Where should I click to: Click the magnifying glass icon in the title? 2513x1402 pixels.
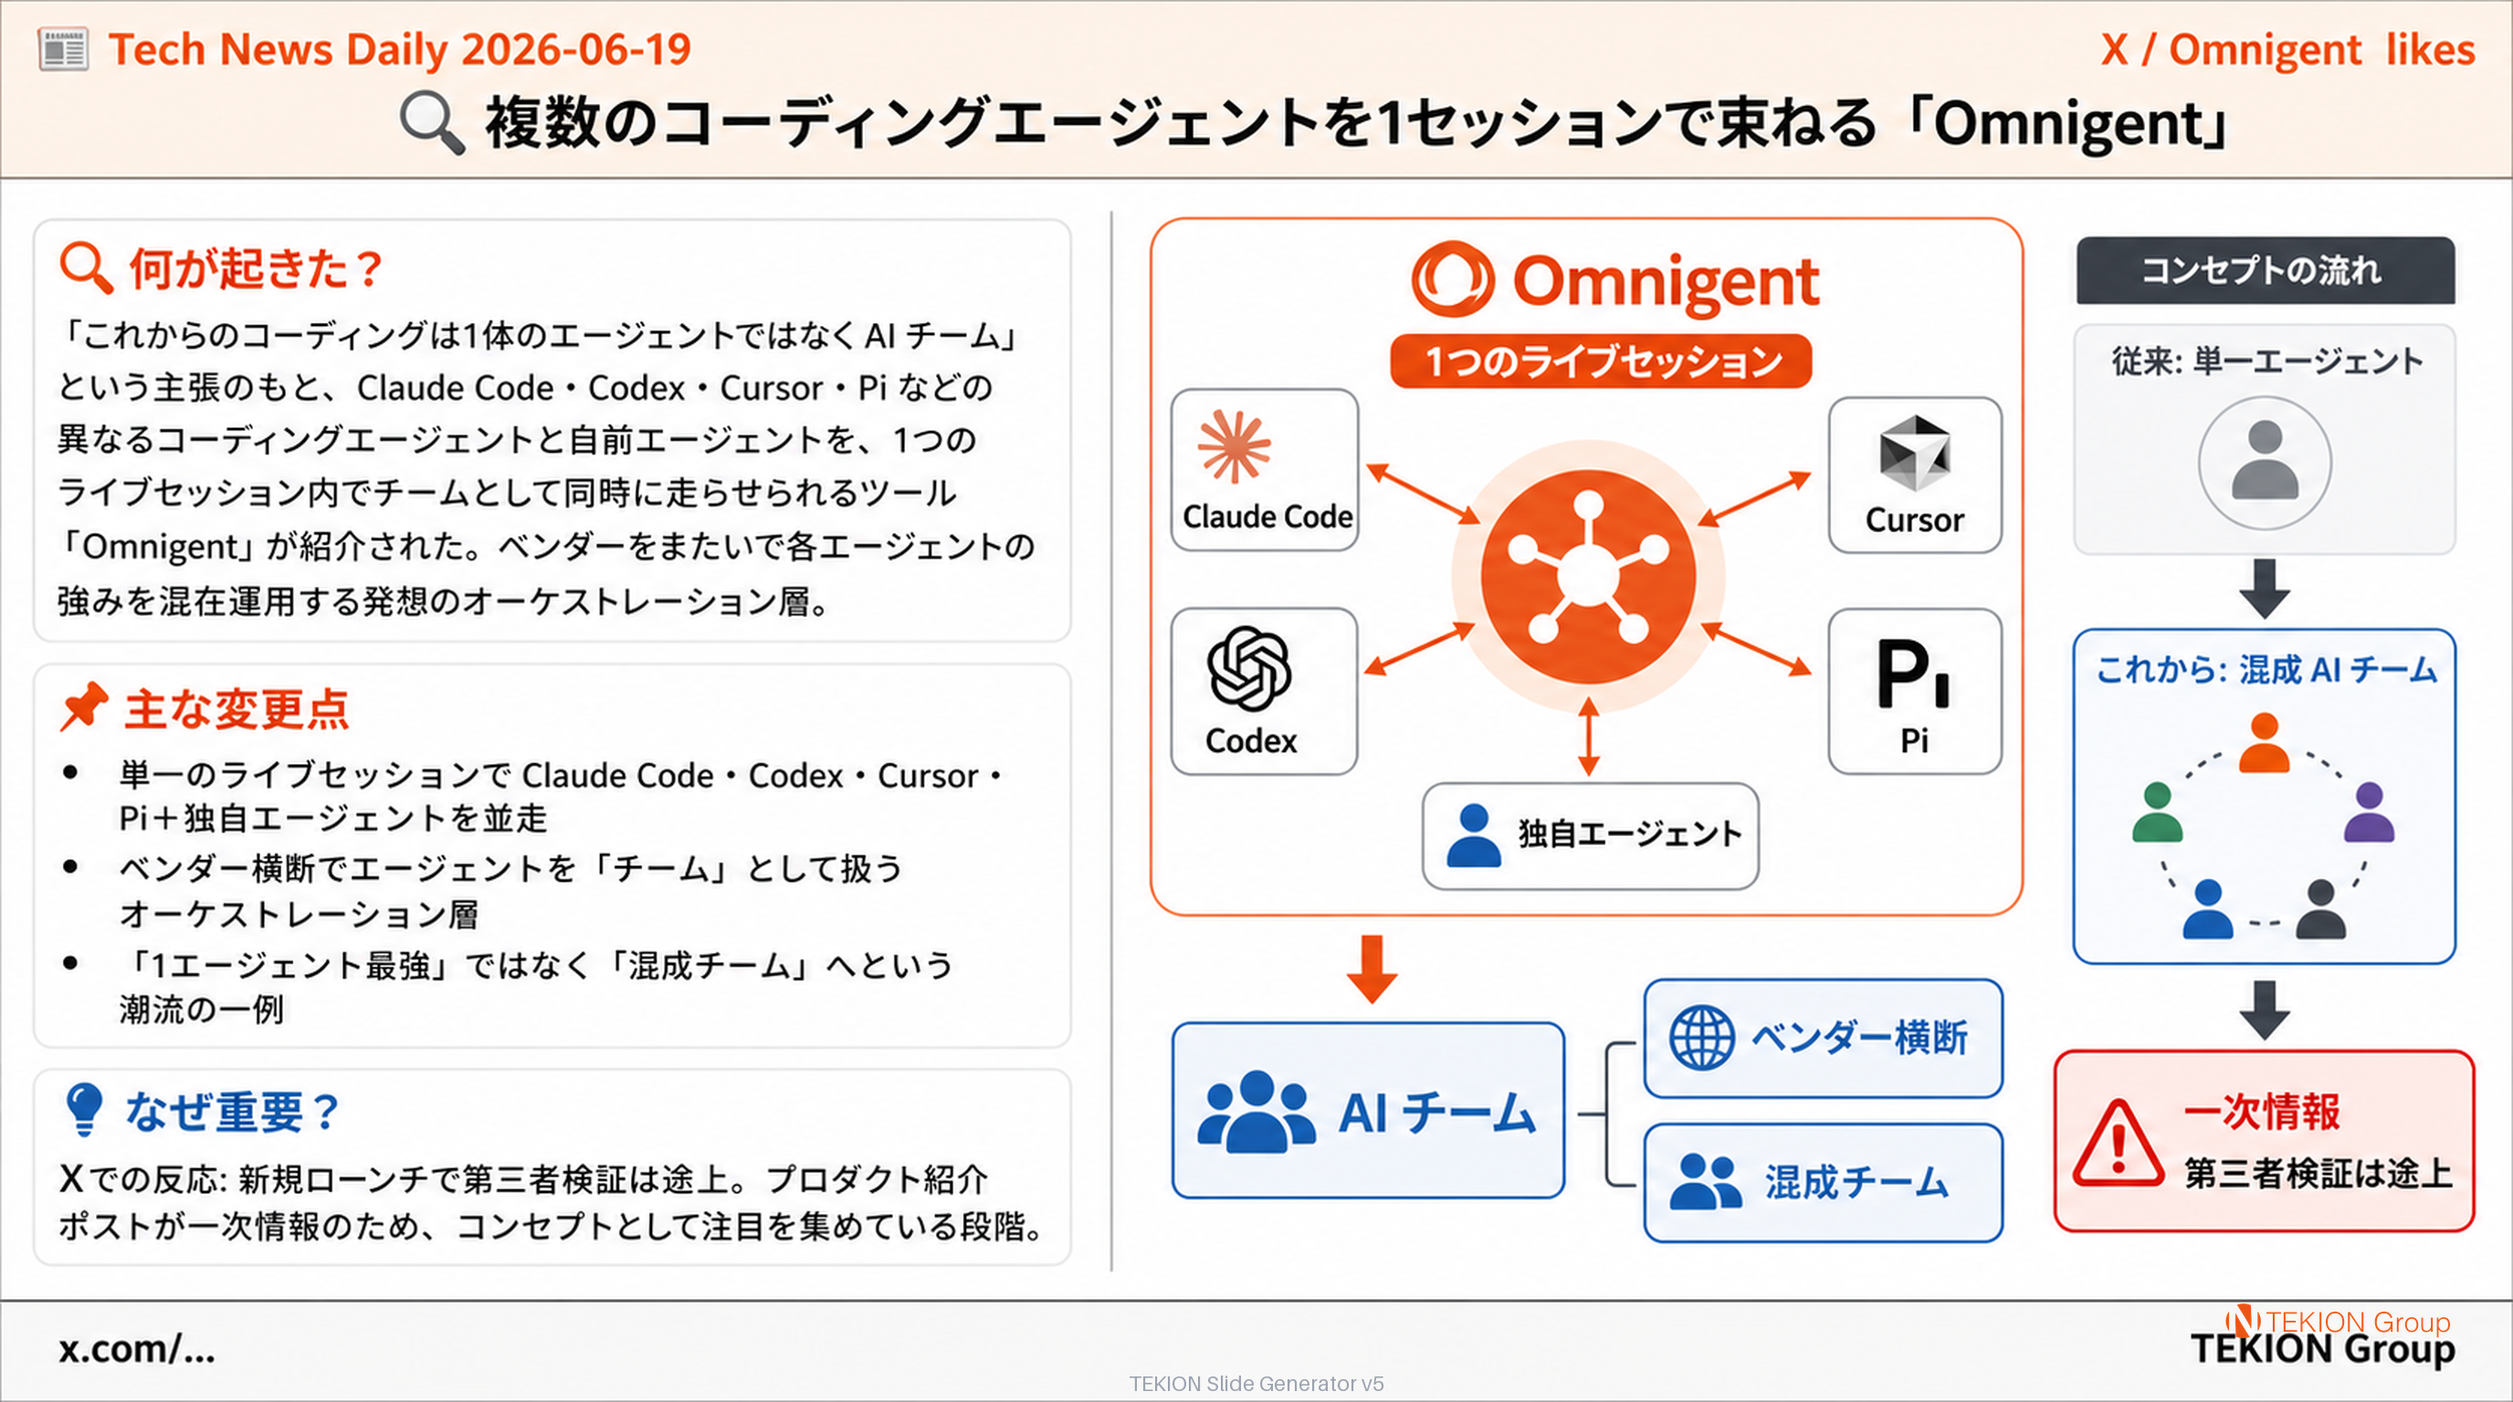coord(431,123)
